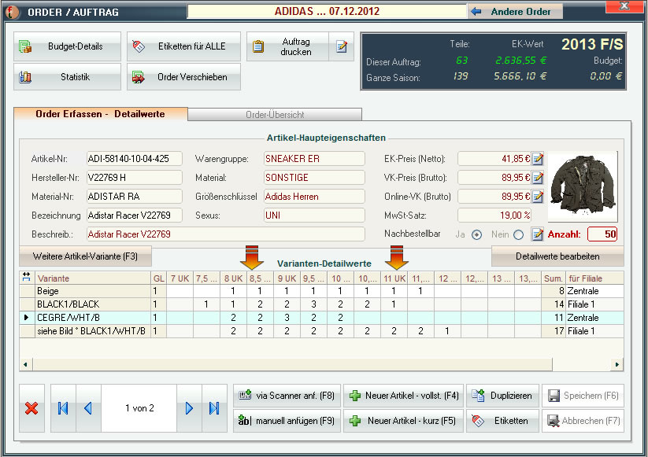Image resolution: width=648 pixels, height=457 pixels.
Task: Go to next record
Action: pyautogui.click(x=189, y=408)
